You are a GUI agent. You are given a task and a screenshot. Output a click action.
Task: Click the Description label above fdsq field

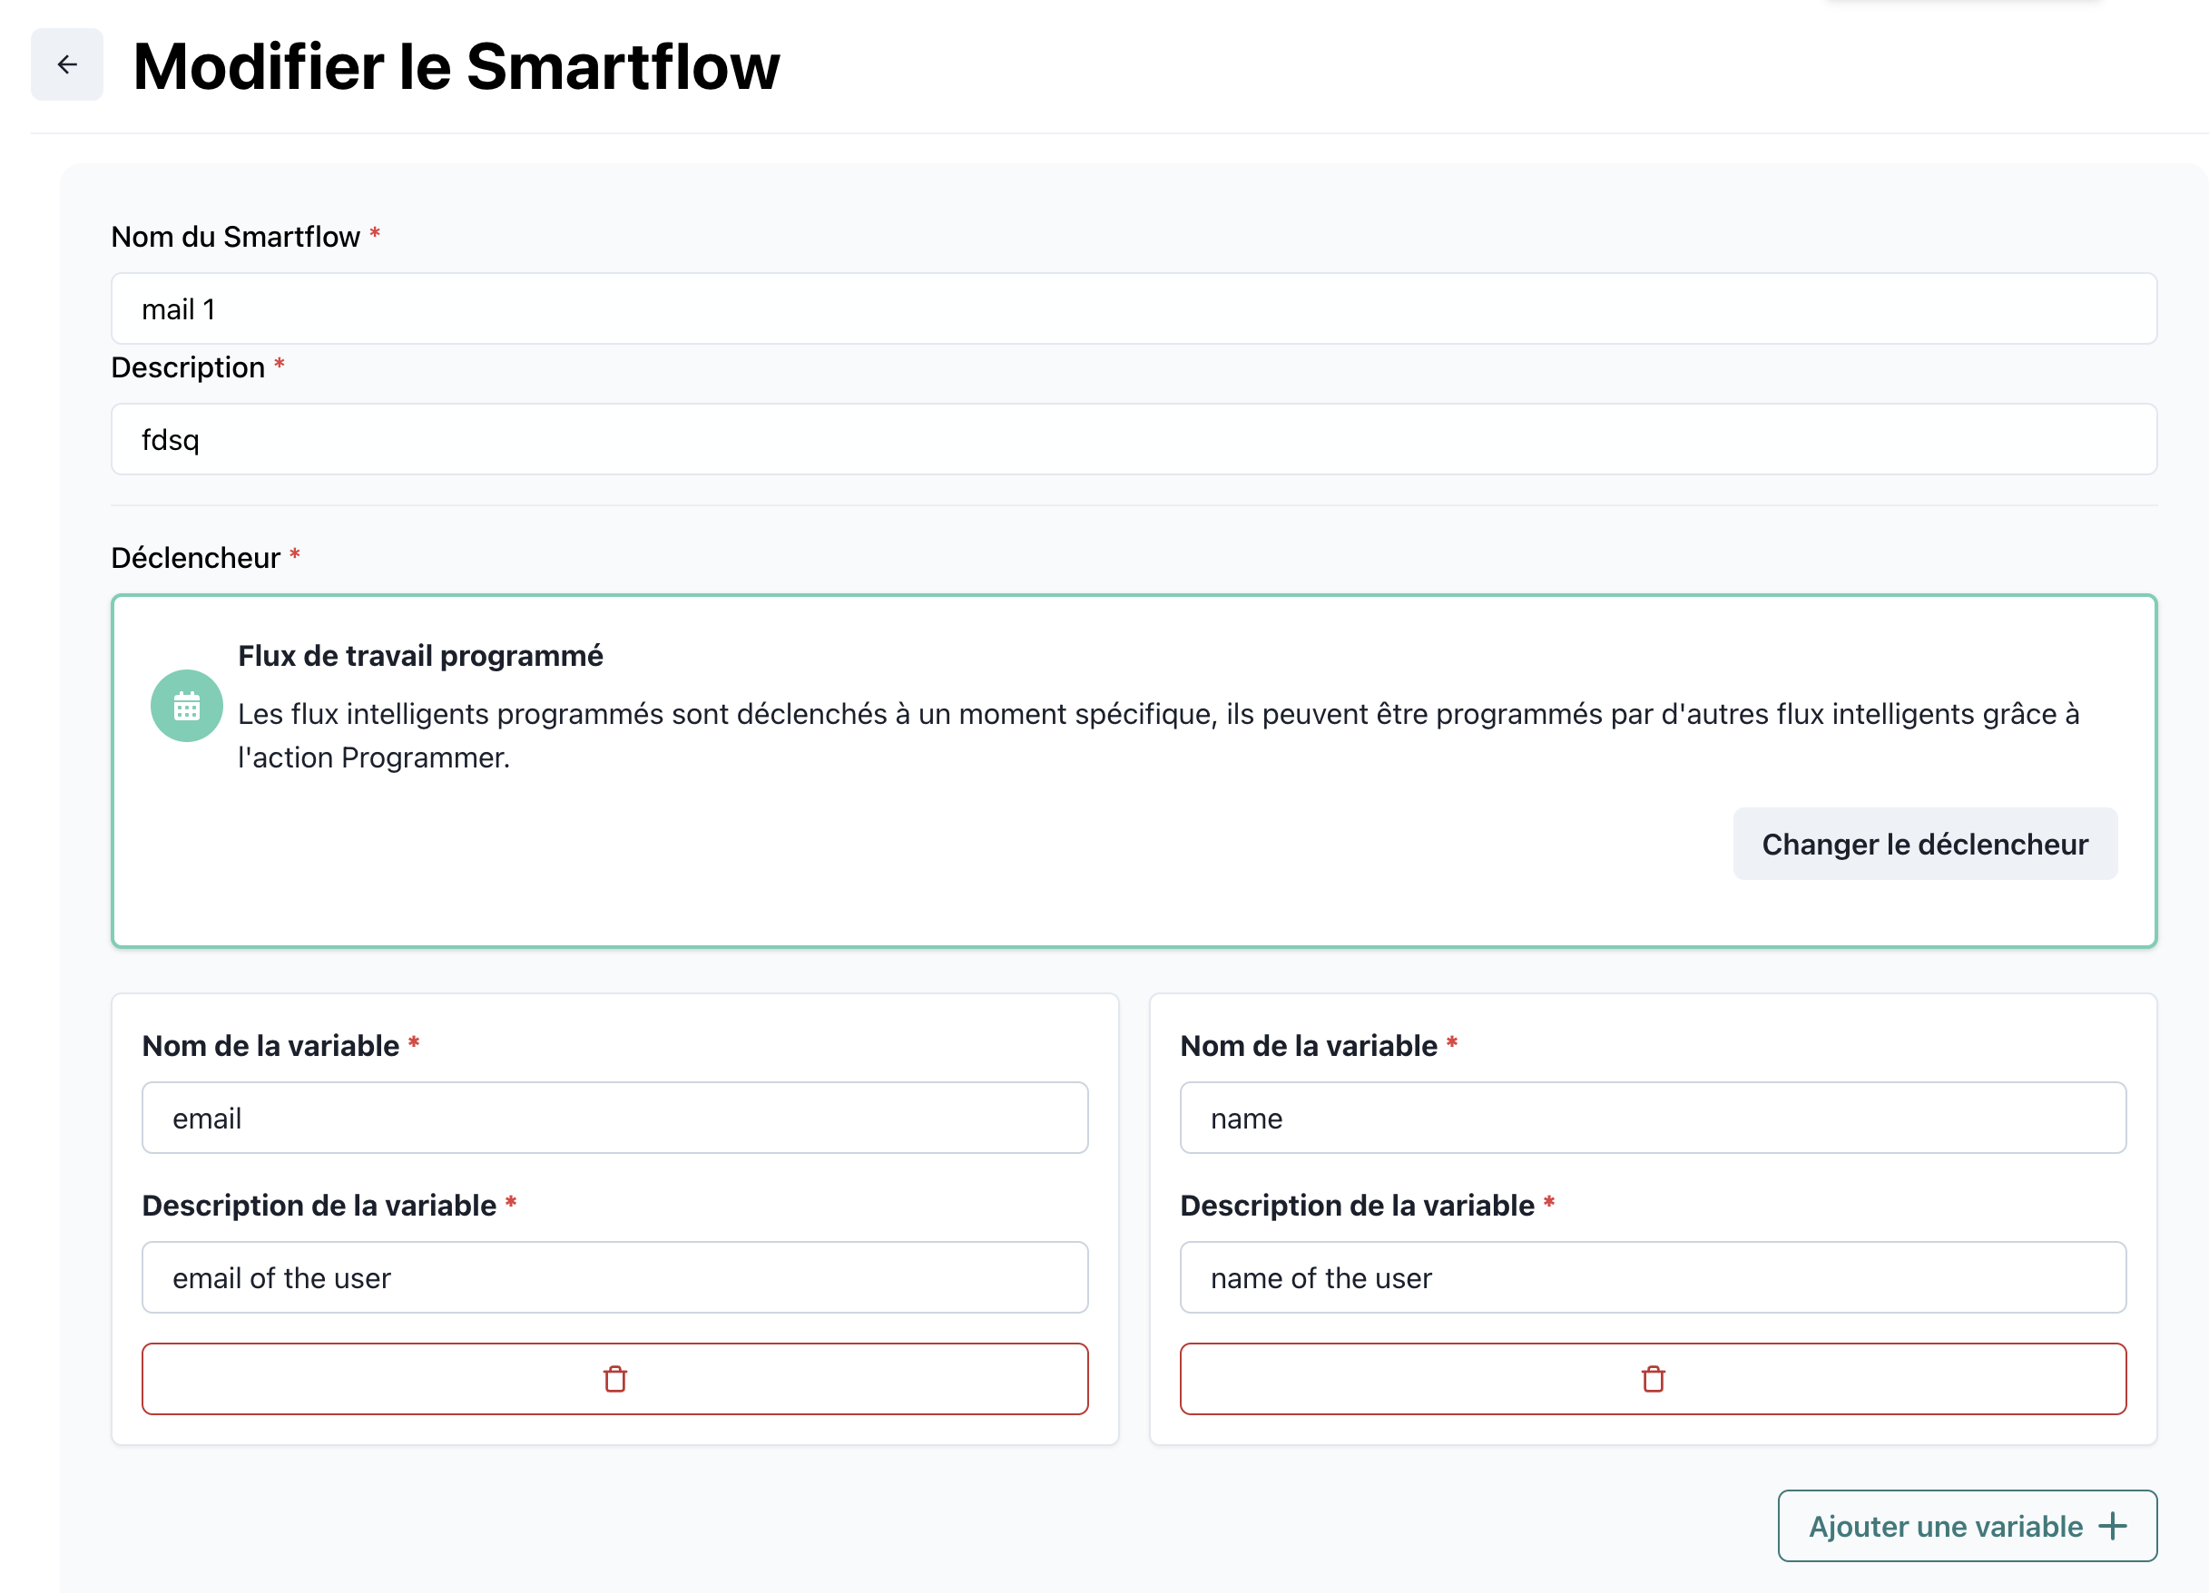(188, 367)
